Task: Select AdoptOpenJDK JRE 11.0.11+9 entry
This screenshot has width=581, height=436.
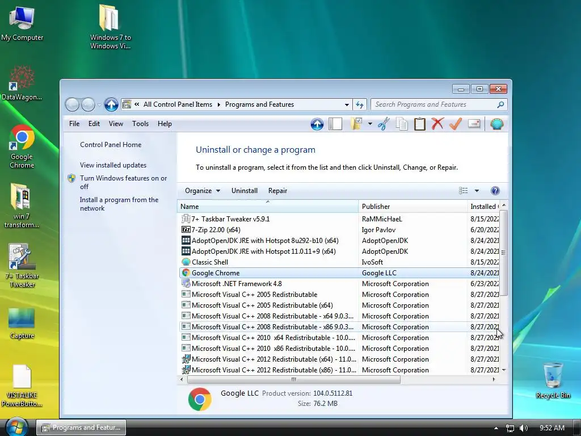Action: (x=339, y=251)
